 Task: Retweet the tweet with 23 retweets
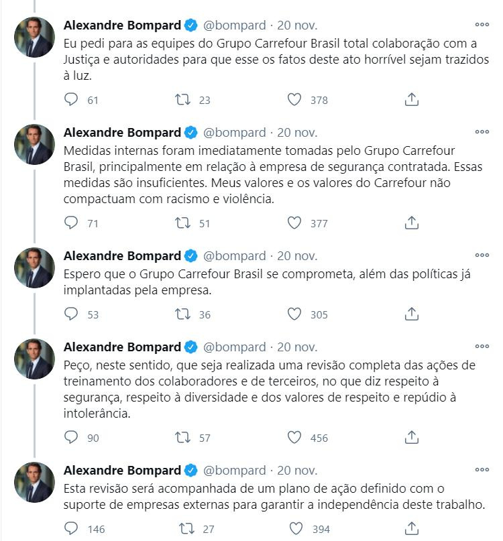(182, 100)
